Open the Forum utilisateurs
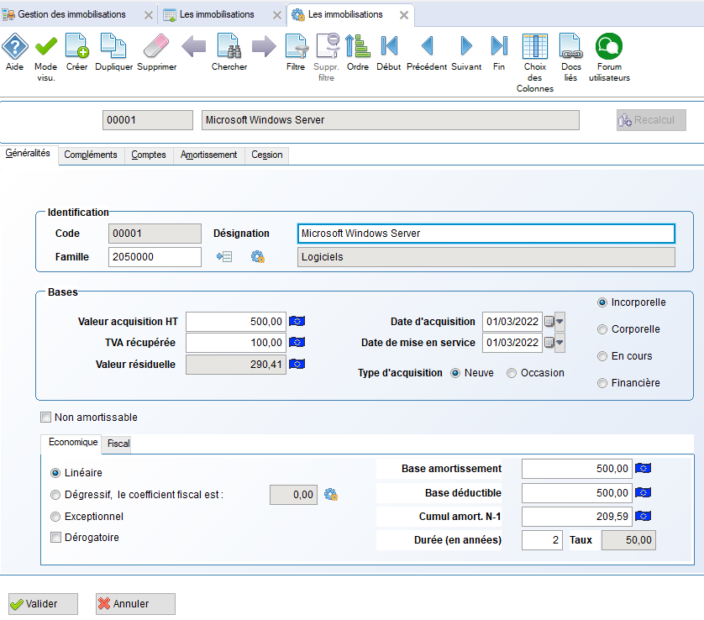Screen dimensions: 704x620 tap(609, 47)
